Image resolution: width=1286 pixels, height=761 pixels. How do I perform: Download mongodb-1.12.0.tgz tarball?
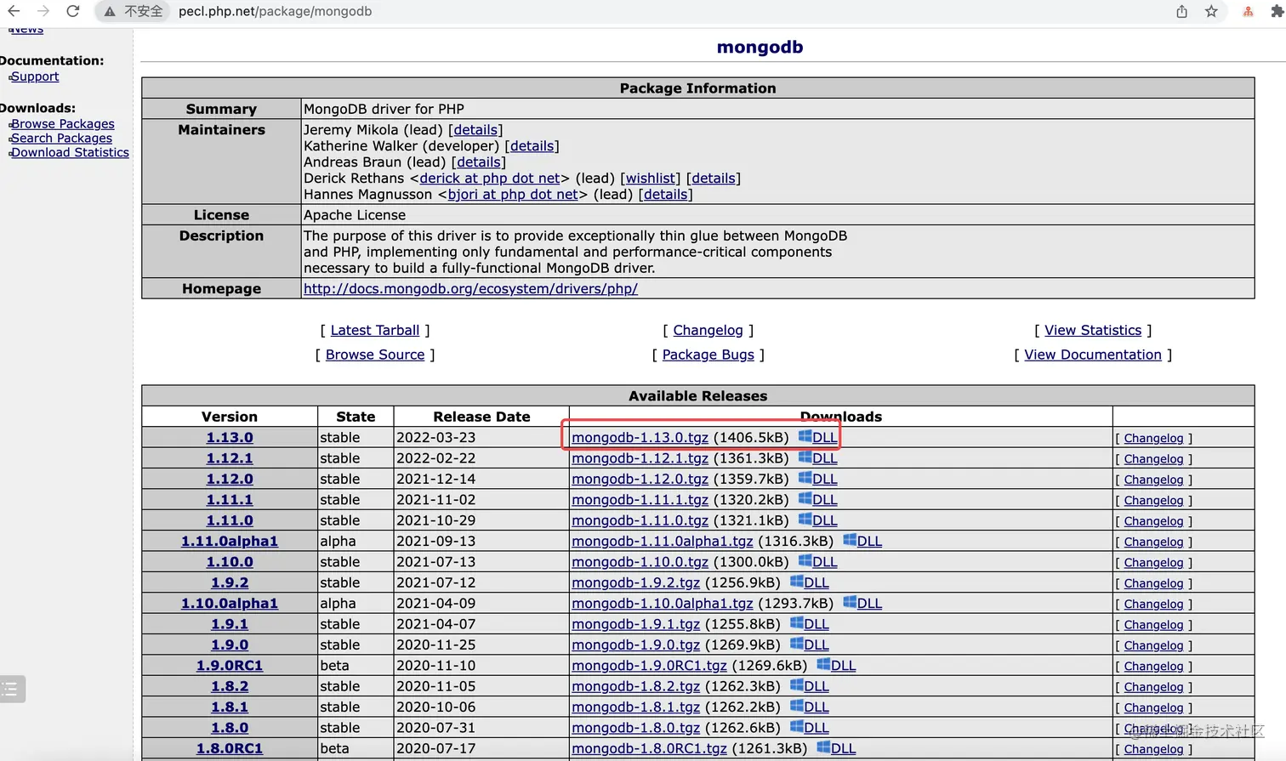(x=640, y=479)
